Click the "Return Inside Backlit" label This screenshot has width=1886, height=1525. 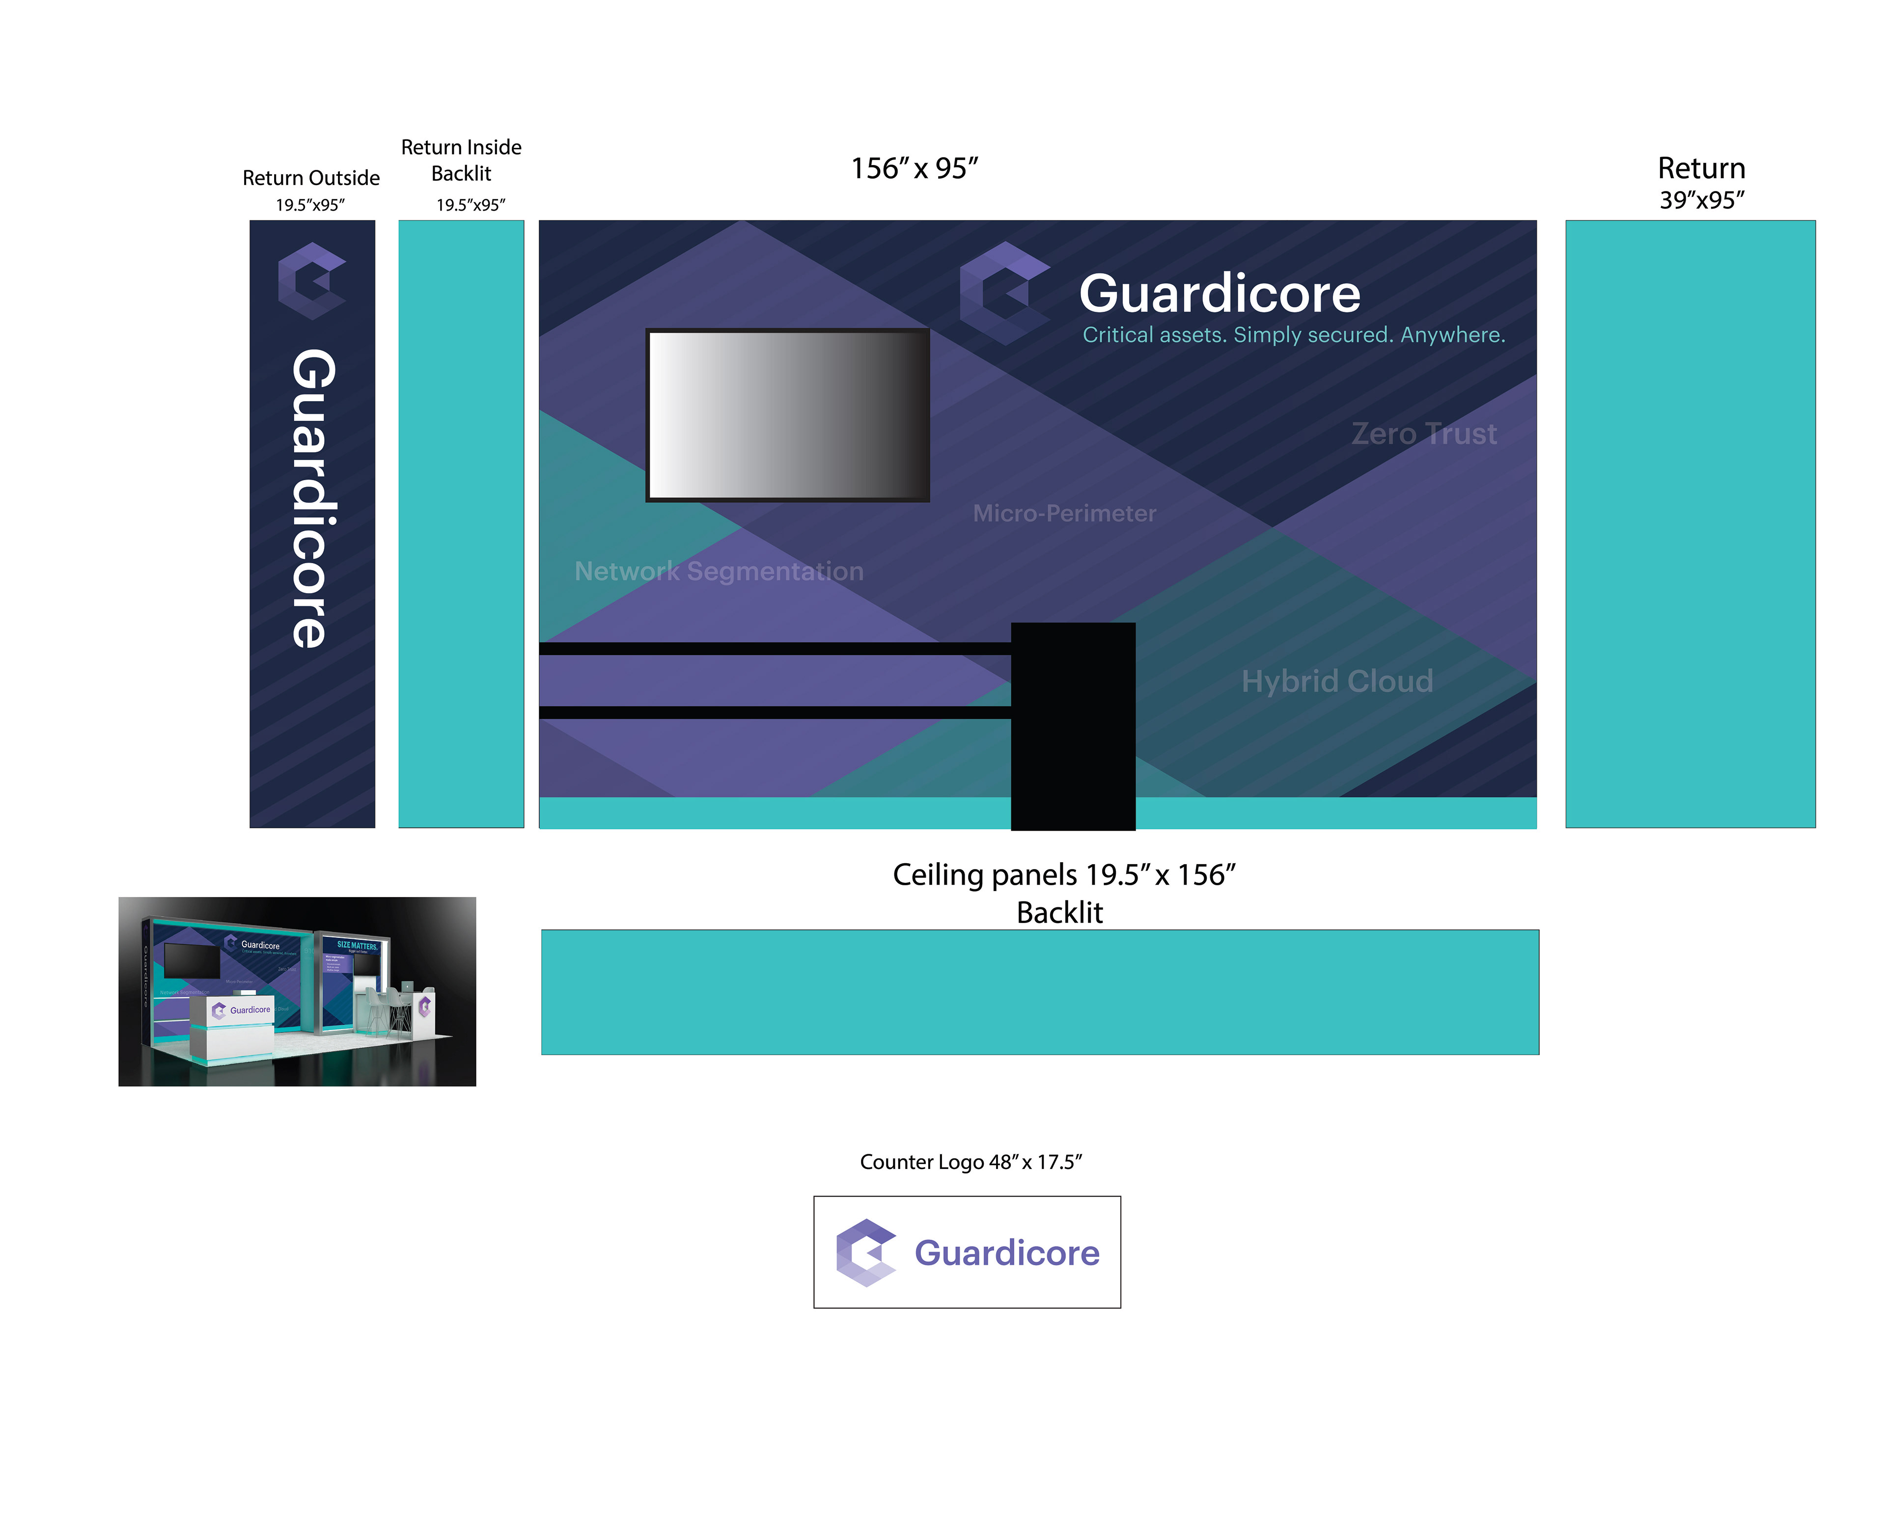[x=461, y=160]
